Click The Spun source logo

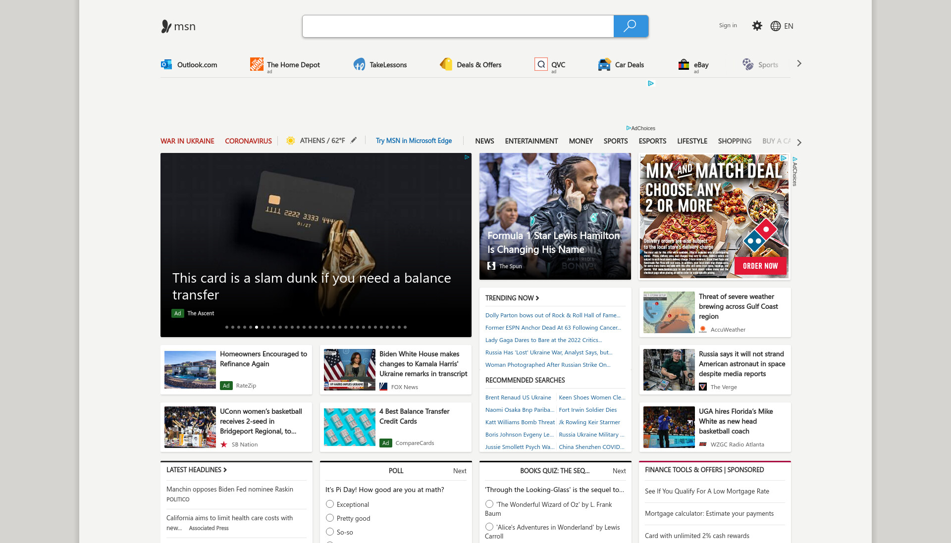tap(491, 266)
